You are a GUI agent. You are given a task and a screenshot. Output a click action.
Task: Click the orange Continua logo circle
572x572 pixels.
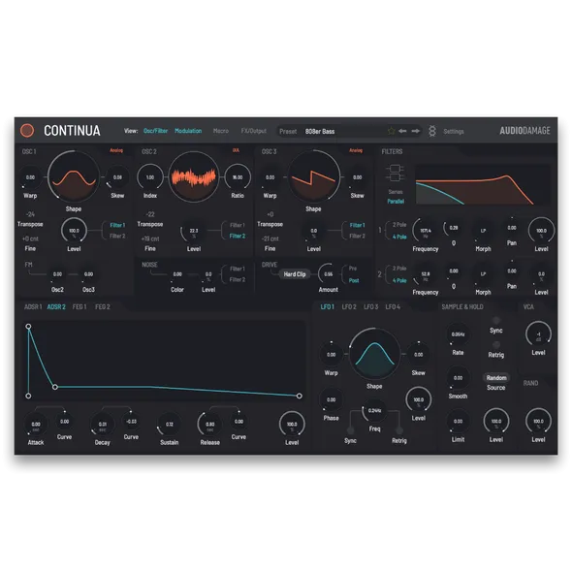point(27,131)
